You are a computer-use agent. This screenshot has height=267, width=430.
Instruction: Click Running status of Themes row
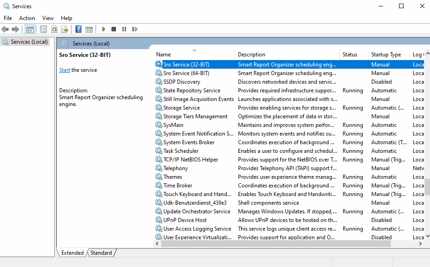tap(353, 177)
